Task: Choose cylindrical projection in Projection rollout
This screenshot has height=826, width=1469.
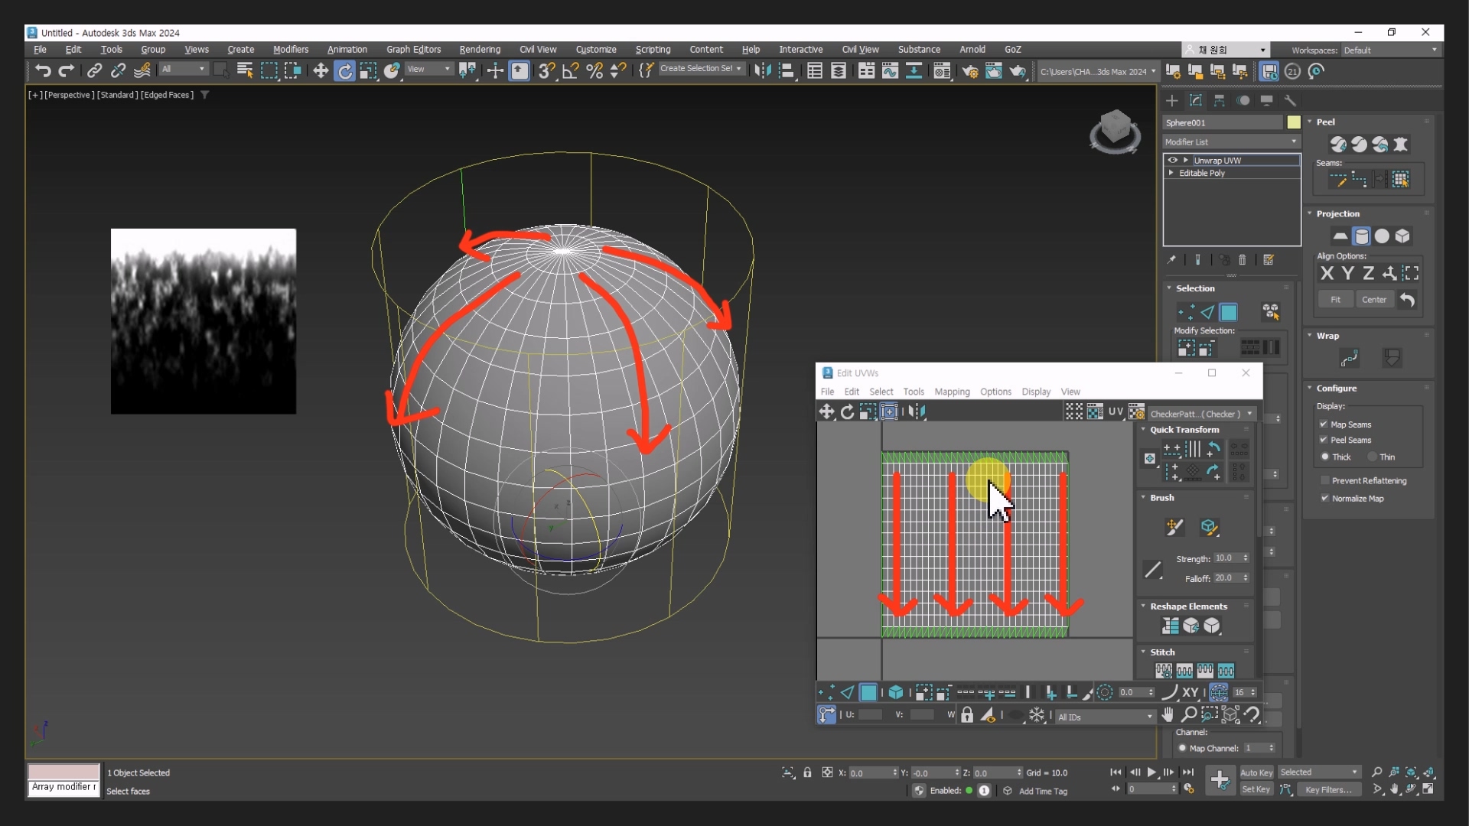Action: coord(1361,236)
